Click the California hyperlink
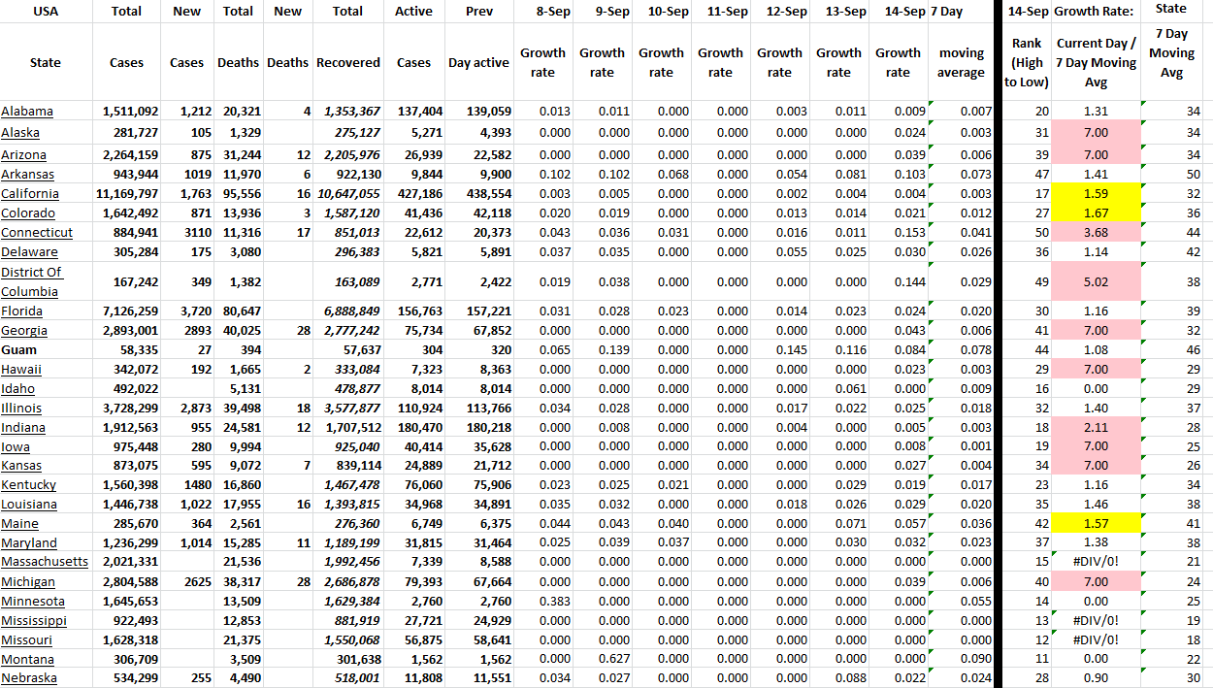The height and width of the screenshot is (688, 1213). (30, 194)
